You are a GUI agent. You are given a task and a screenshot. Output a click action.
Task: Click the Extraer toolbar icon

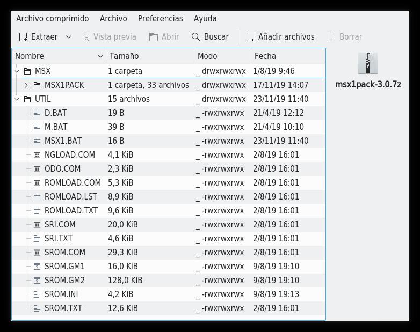23,37
